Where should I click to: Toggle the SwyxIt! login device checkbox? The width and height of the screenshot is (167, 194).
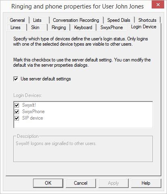click(17, 105)
